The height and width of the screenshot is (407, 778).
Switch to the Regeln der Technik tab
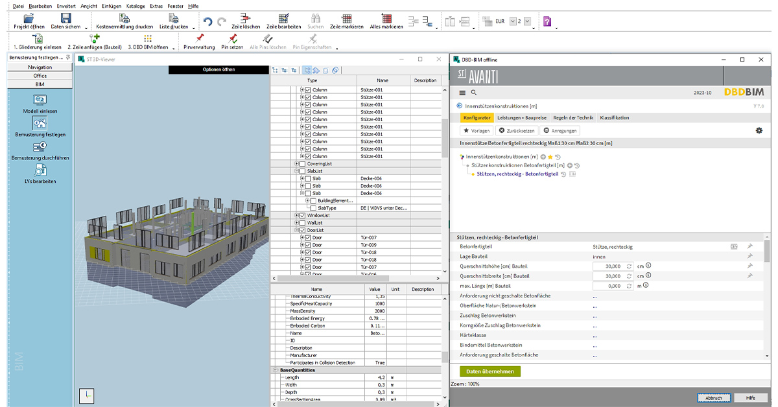click(572, 118)
